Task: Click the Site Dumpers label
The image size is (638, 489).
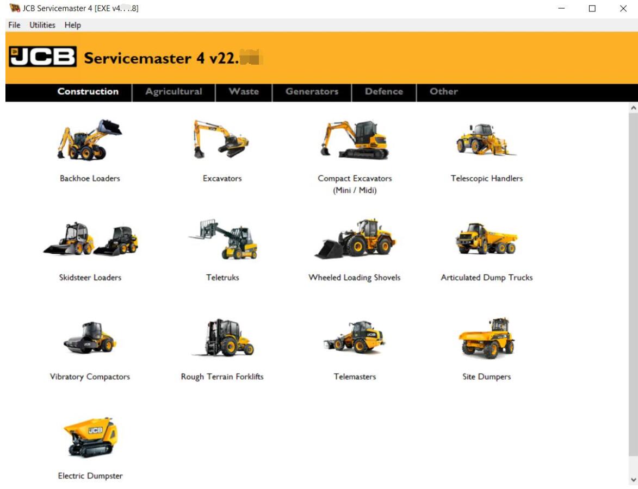Action: [x=486, y=377]
